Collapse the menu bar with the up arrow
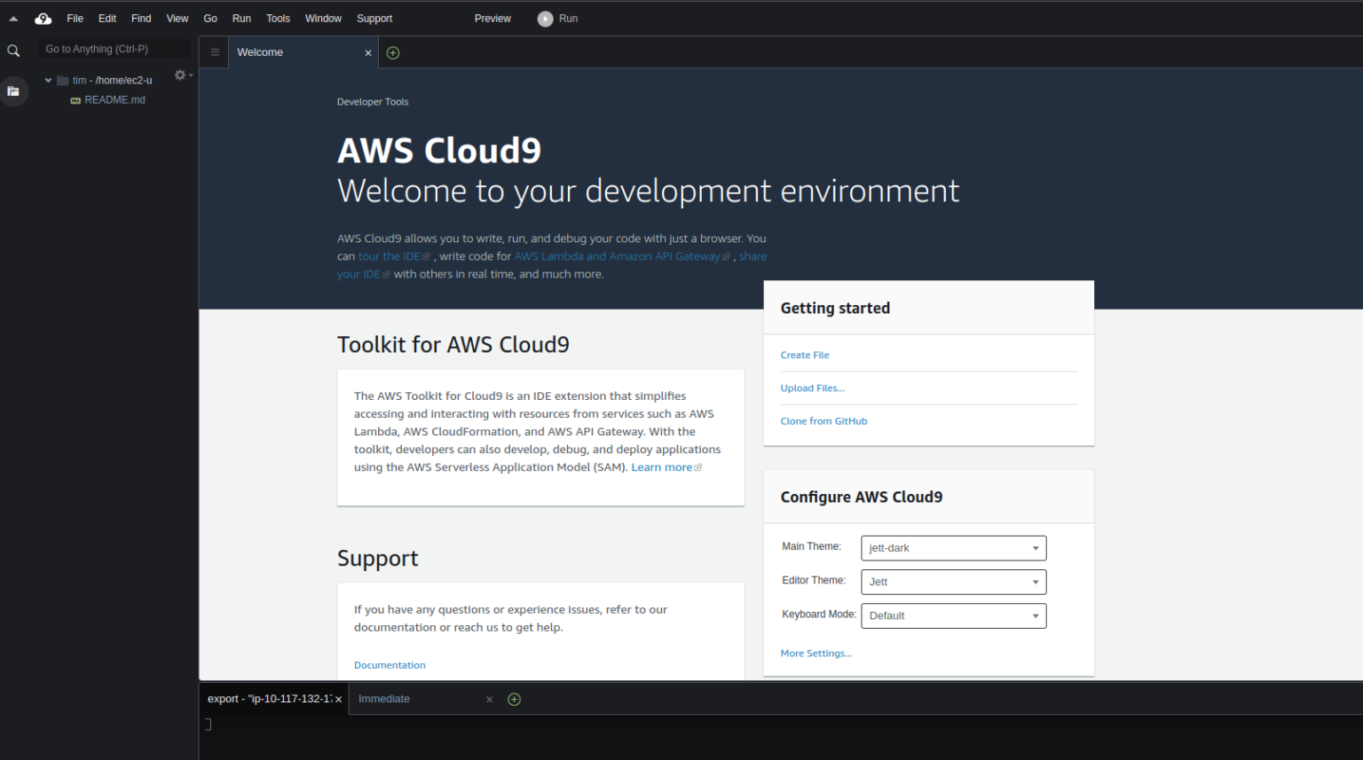1363x760 pixels. 13,19
